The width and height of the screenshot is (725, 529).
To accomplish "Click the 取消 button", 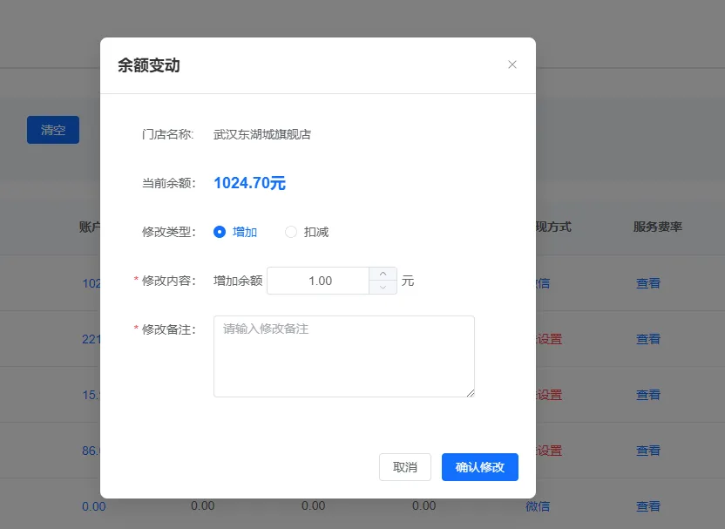I will click(405, 467).
